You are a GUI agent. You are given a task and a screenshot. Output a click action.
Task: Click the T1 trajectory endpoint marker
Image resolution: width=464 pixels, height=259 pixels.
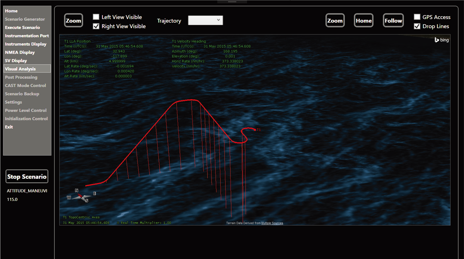[255, 130]
